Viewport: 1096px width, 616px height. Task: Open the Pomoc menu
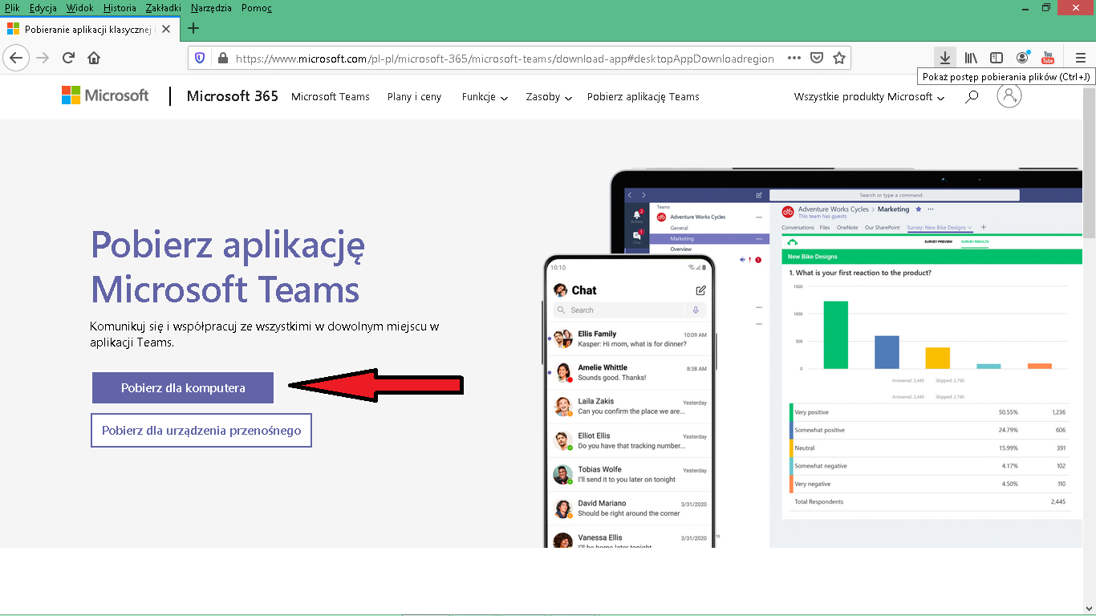point(257,8)
